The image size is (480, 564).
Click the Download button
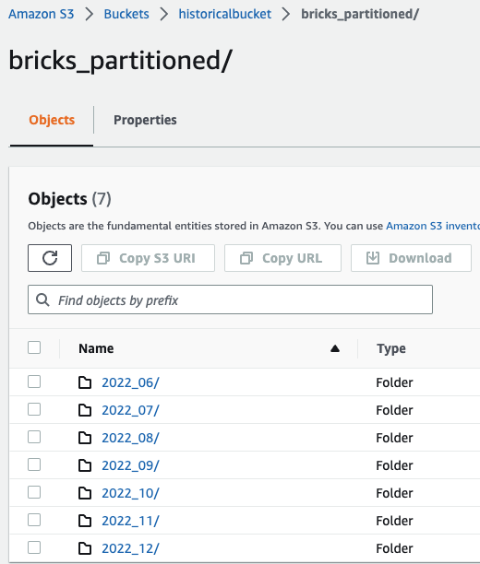tap(411, 258)
